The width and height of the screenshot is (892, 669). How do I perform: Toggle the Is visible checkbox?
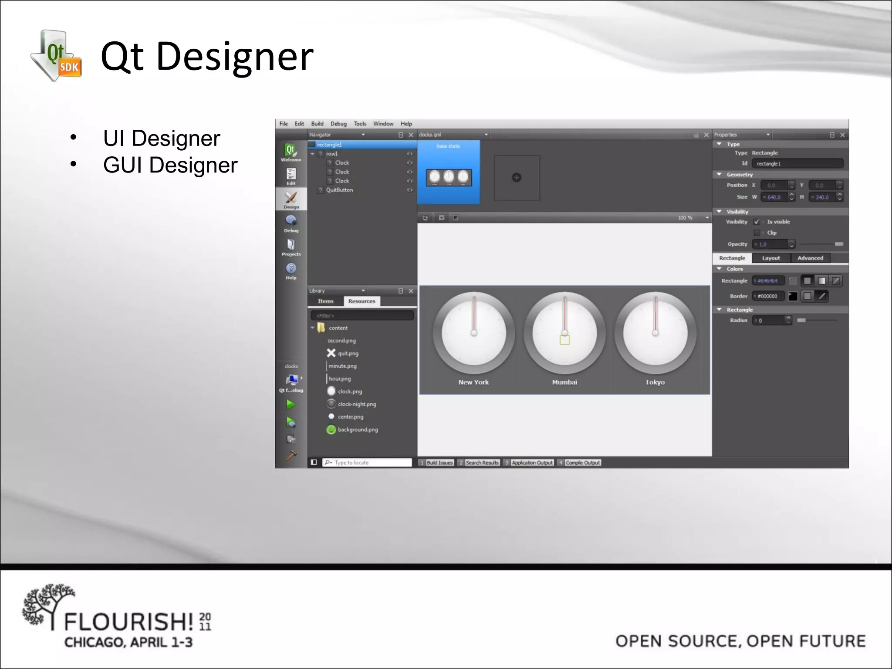pyautogui.click(x=757, y=222)
